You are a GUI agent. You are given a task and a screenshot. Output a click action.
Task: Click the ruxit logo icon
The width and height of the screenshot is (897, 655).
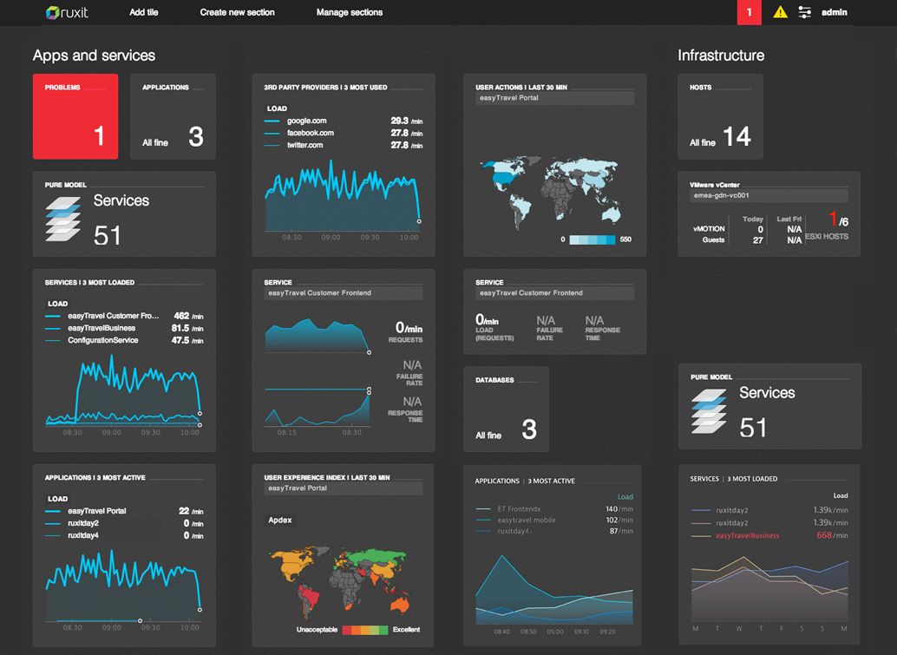53,12
